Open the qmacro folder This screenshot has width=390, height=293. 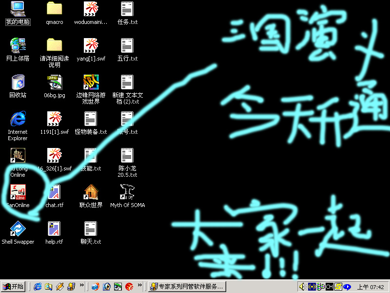(x=54, y=9)
